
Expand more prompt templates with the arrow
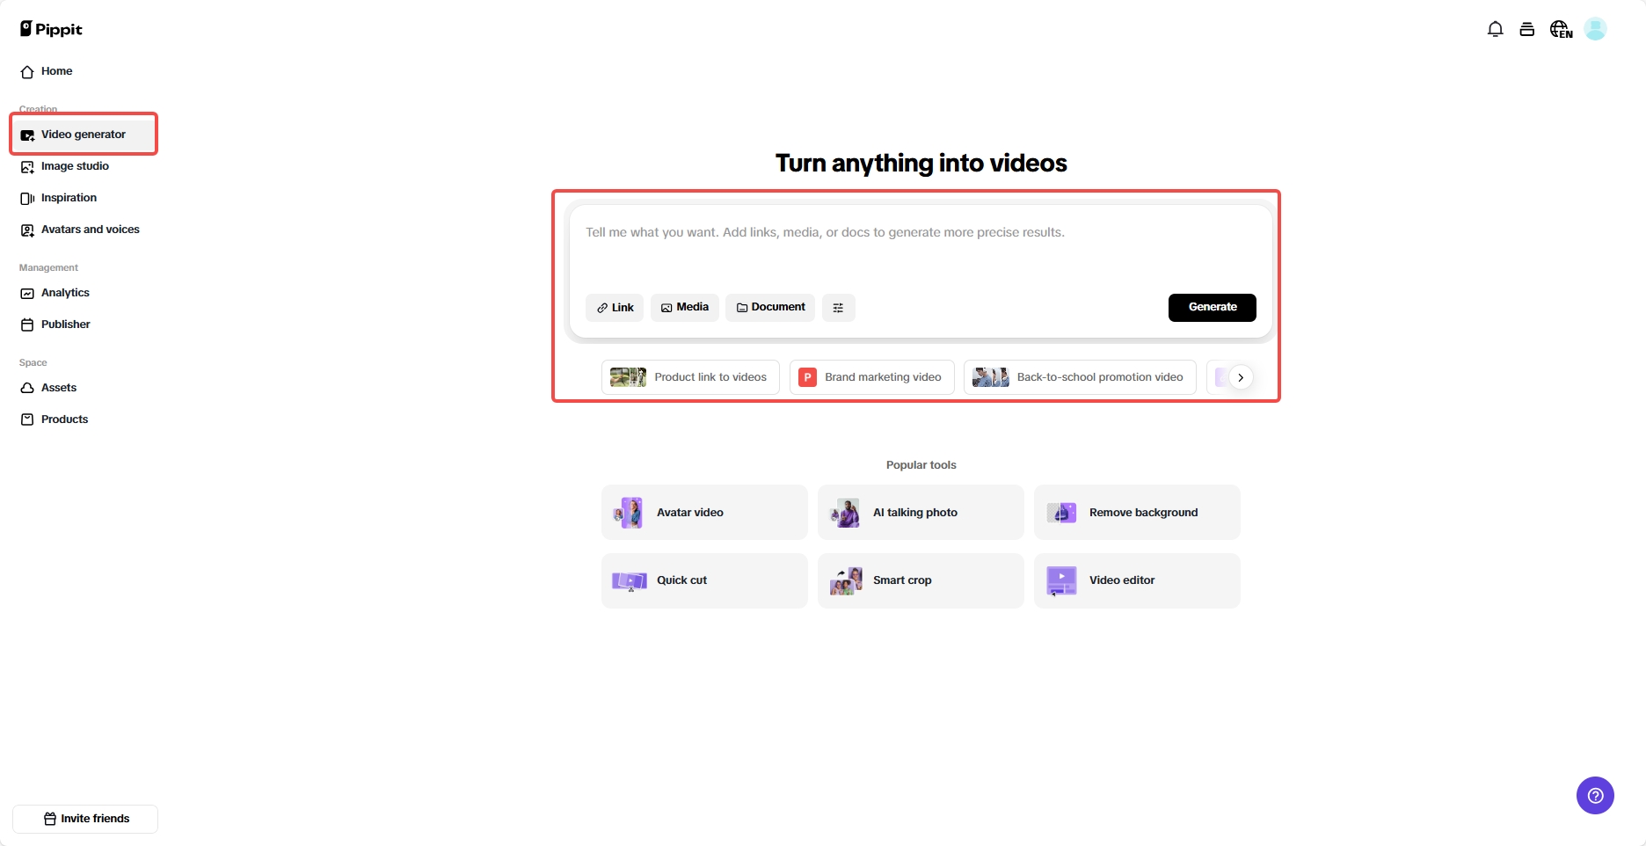coord(1241,376)
